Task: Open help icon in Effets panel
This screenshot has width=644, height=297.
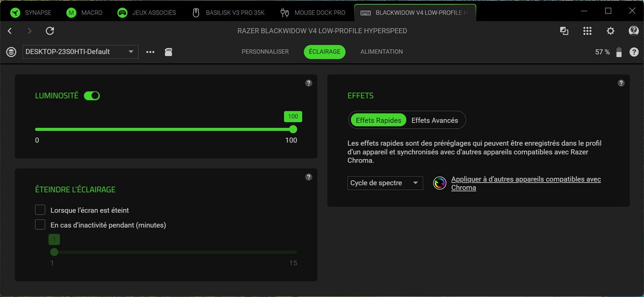Action: click(x=621, y=83)
